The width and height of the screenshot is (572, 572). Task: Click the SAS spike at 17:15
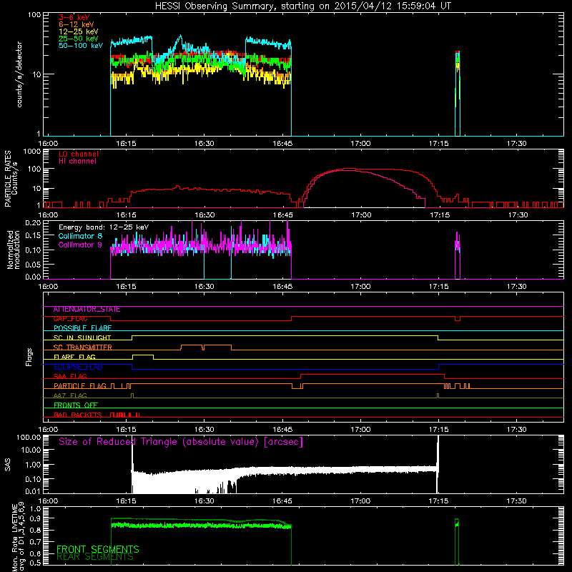pos(438,463)
